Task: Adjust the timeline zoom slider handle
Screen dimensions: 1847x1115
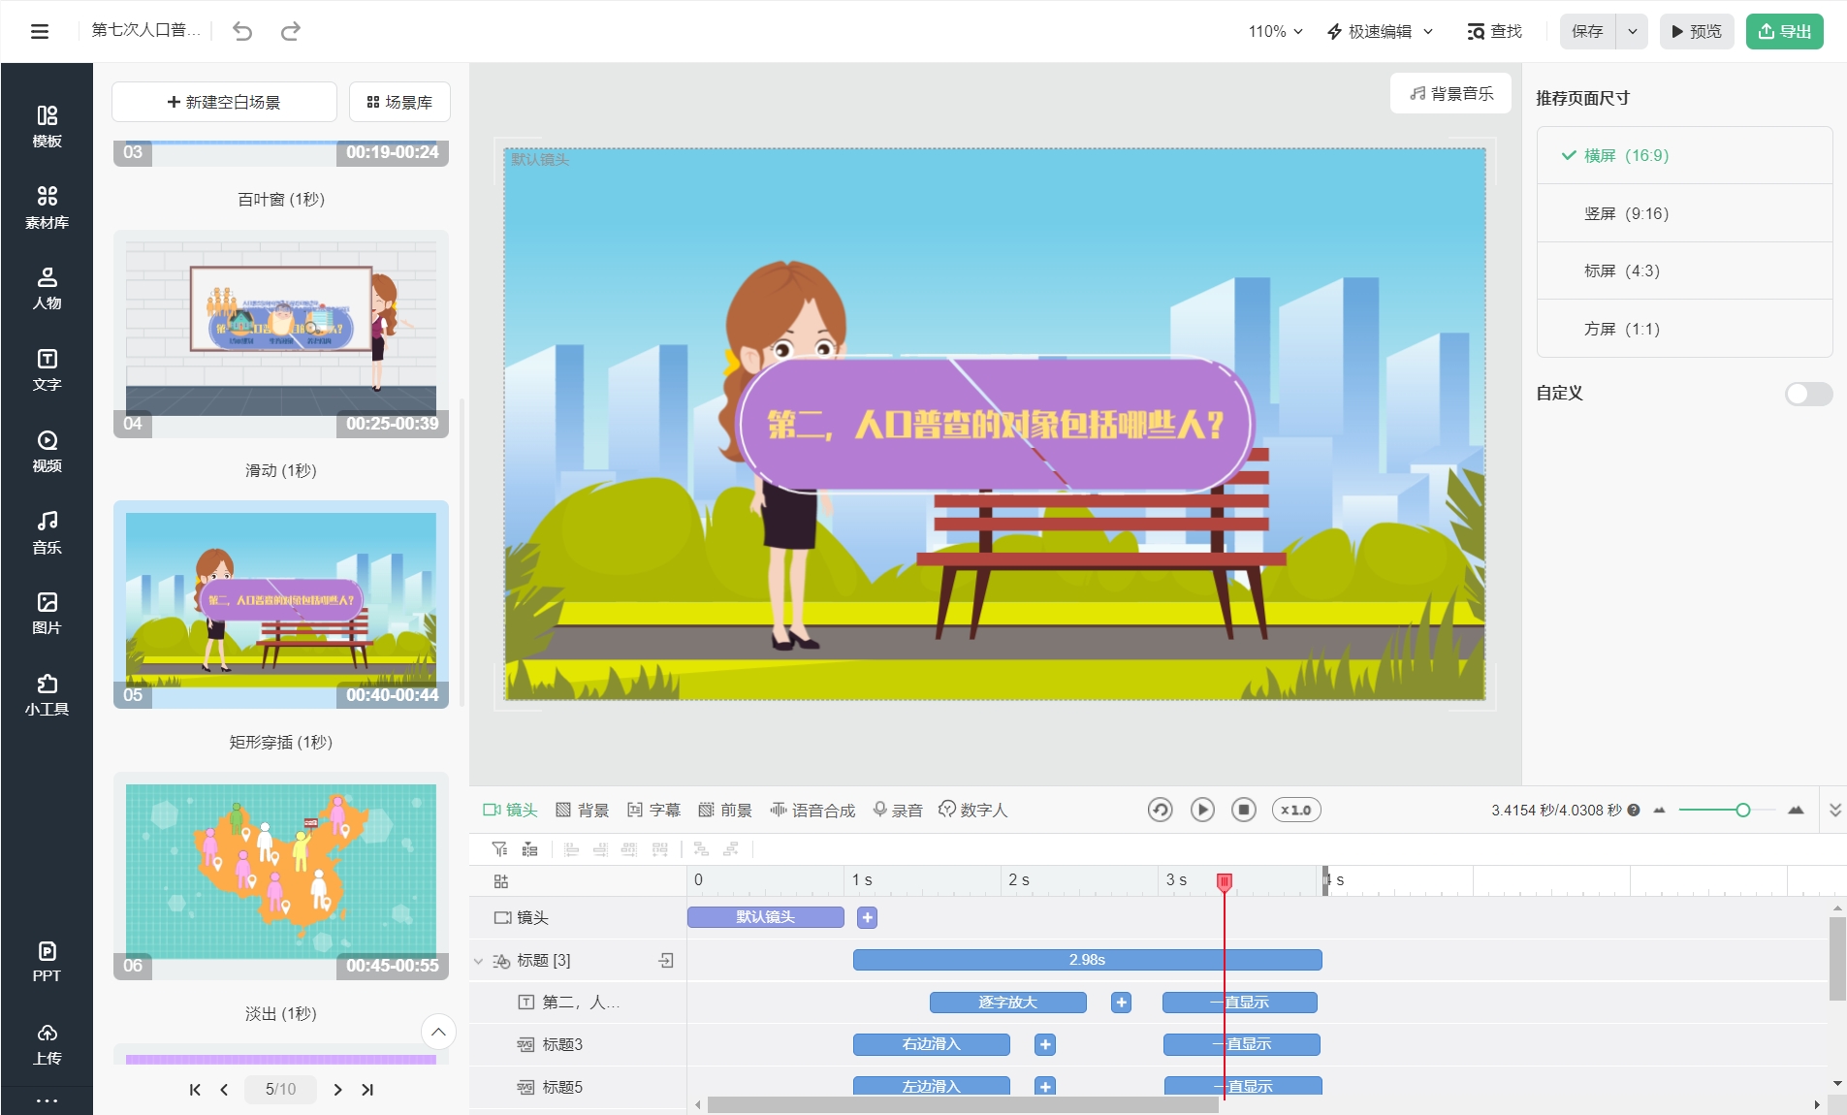Action: [x=1742, y=810]
